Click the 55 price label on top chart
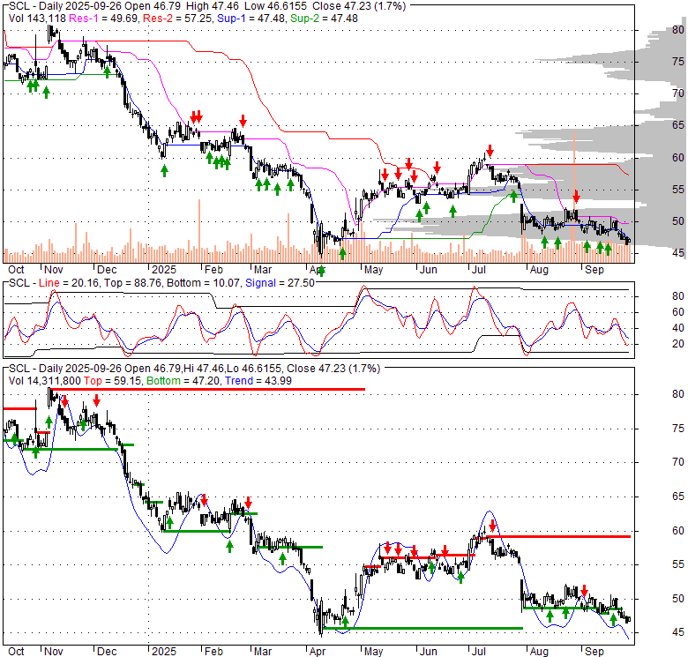 (678, 190)
